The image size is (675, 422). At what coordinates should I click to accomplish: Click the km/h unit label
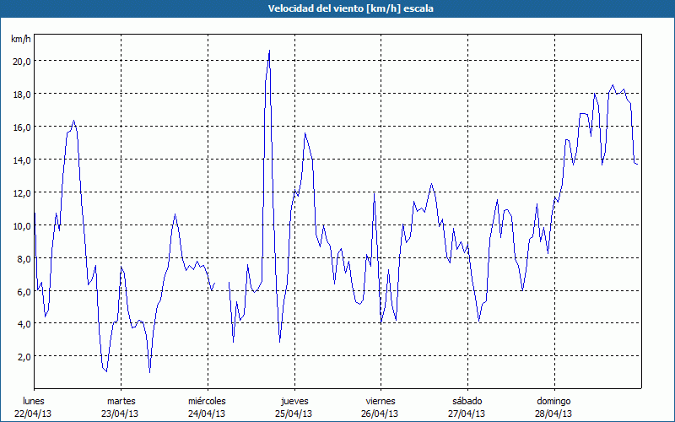click(x=20, y=40)
